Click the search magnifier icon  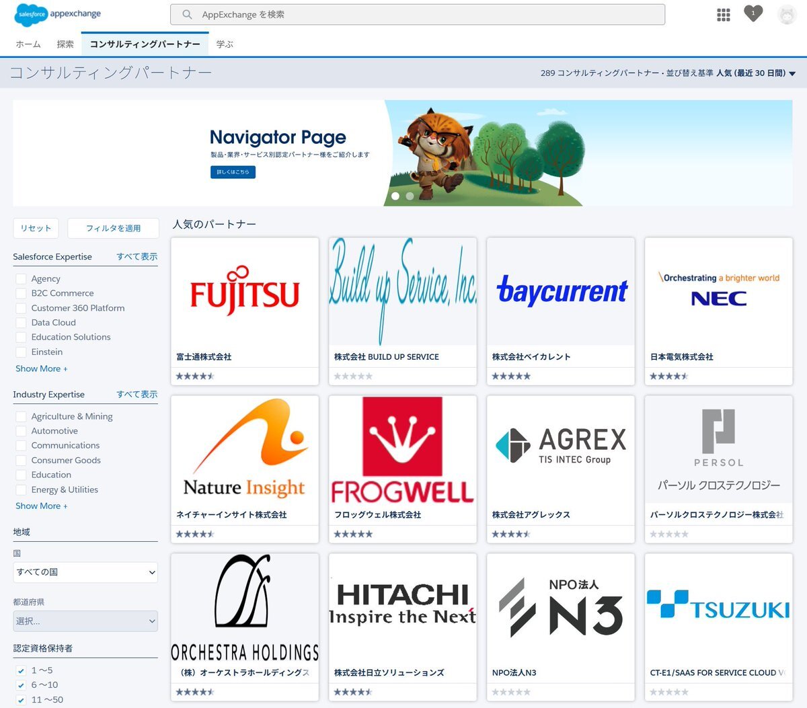(187, 14)
